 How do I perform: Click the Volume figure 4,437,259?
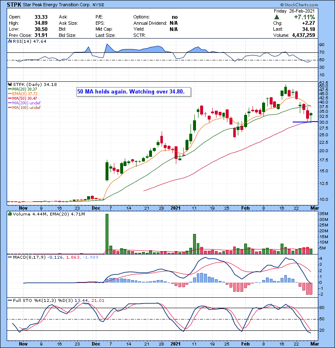click(x=304, y=35)
